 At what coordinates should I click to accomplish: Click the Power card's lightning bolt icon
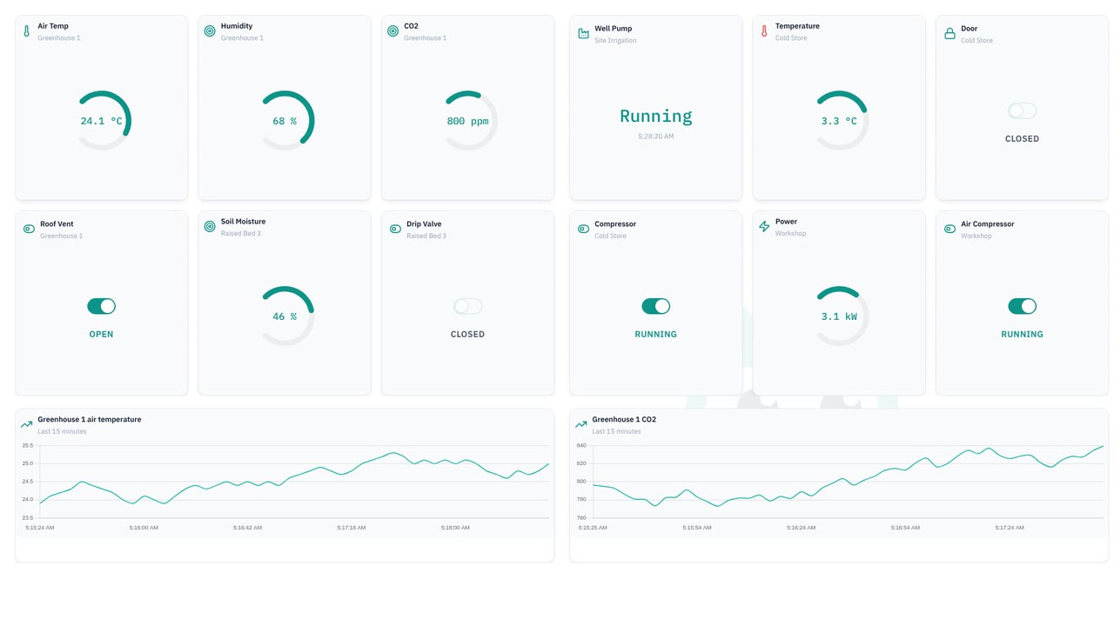tap(764, 227)
